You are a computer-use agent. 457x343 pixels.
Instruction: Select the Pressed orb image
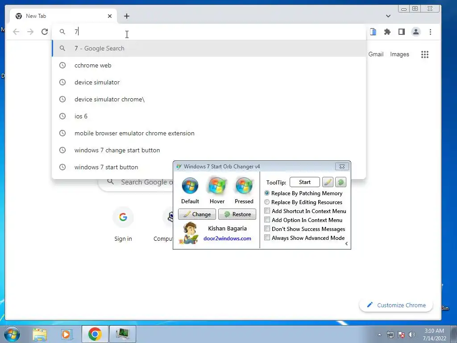(244, 186)
